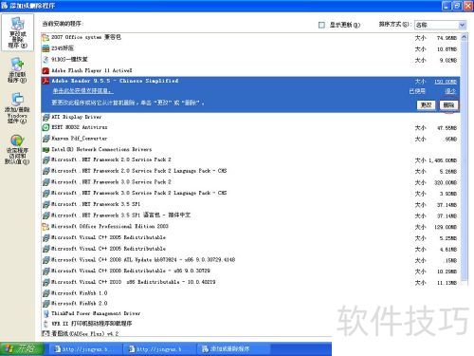Select .NET Framework 3.0 Service Pack 2 (320MB) row
Viewport: 474px width, 356px height.
tap(250, 182)
